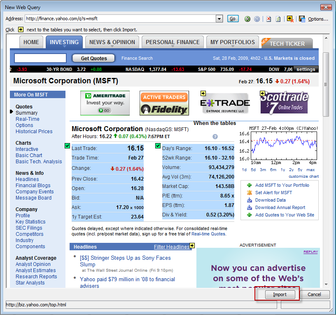Click the customize chart link
The height and width of the screenshot is (315, 336).
(x=303, y=176)
